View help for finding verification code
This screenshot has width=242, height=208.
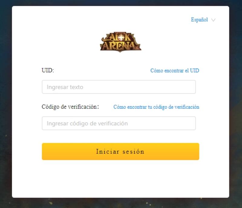pos(156,107)
